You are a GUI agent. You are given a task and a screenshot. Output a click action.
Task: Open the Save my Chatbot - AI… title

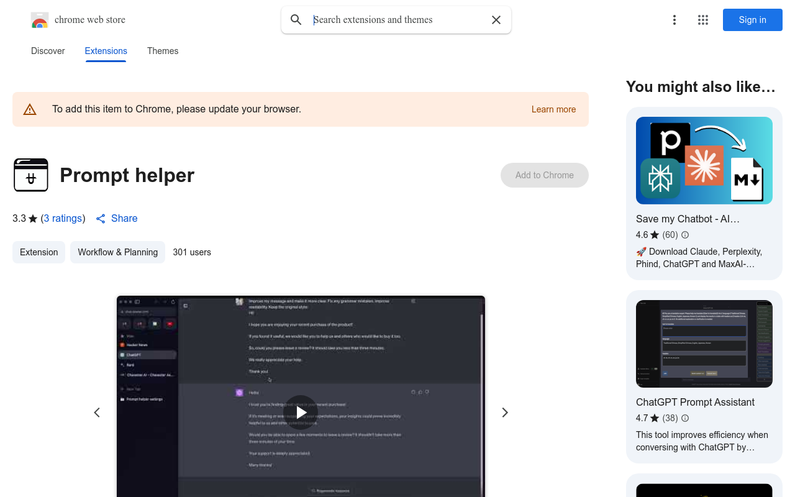pos(688,219)
